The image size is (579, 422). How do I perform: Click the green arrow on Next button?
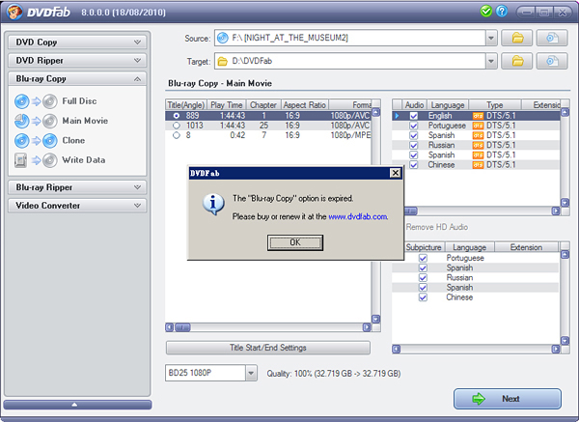tap(479, 399)
